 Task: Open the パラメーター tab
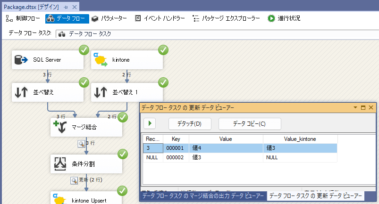(109, 18)
